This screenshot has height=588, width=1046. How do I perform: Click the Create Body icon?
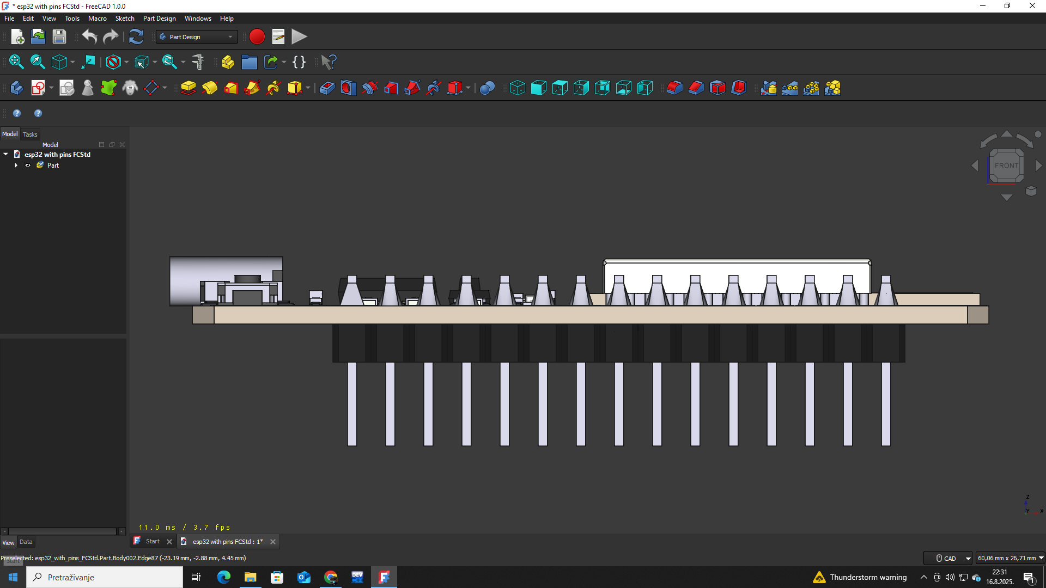point(16,88)
